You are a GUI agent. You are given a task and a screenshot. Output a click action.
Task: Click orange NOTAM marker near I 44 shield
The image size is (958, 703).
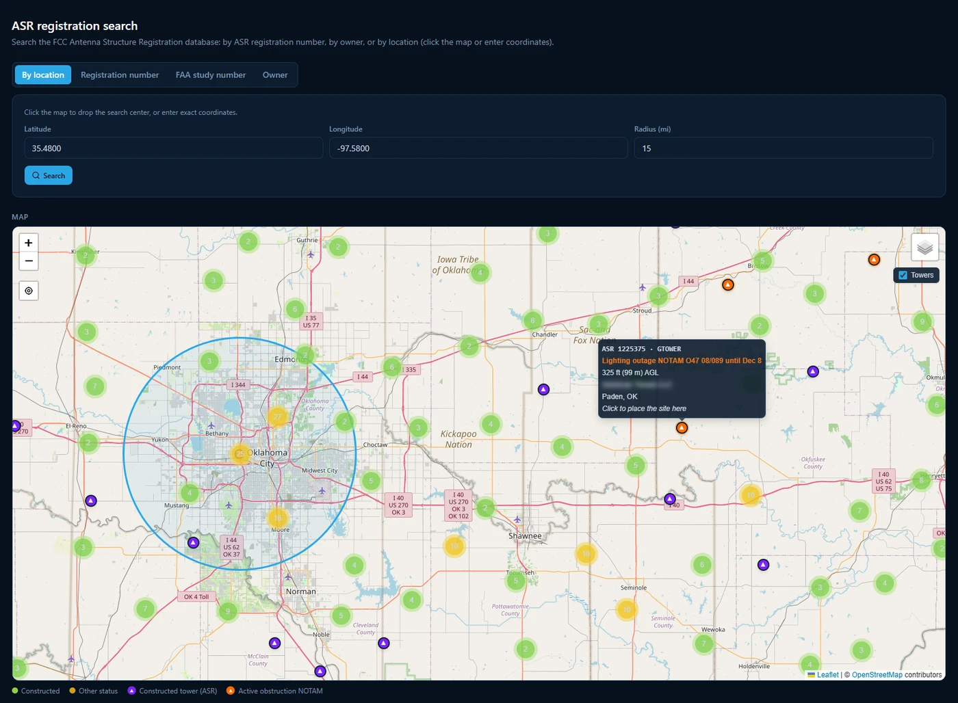point(728,284)
